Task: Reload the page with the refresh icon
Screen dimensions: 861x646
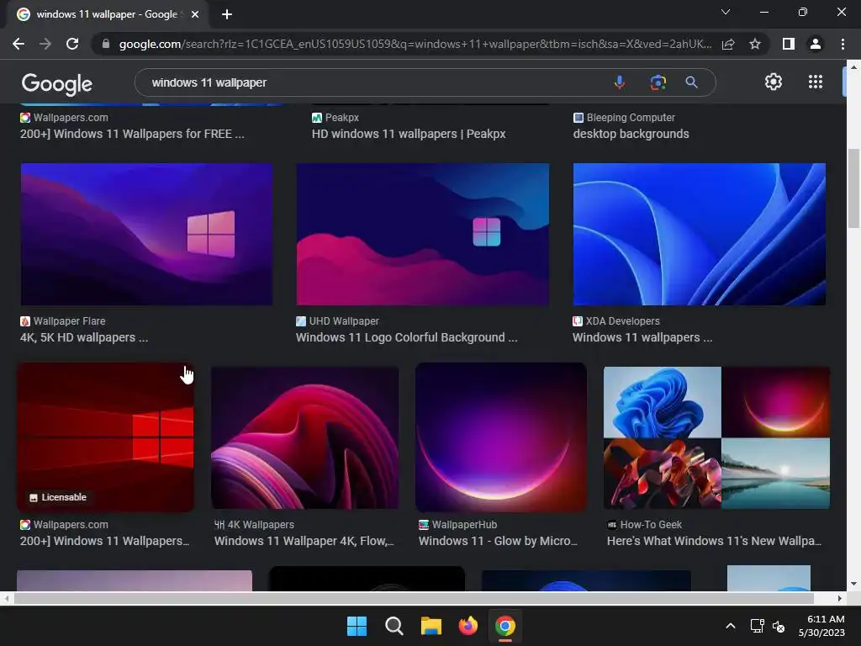Action: click(x=72, y=44)
